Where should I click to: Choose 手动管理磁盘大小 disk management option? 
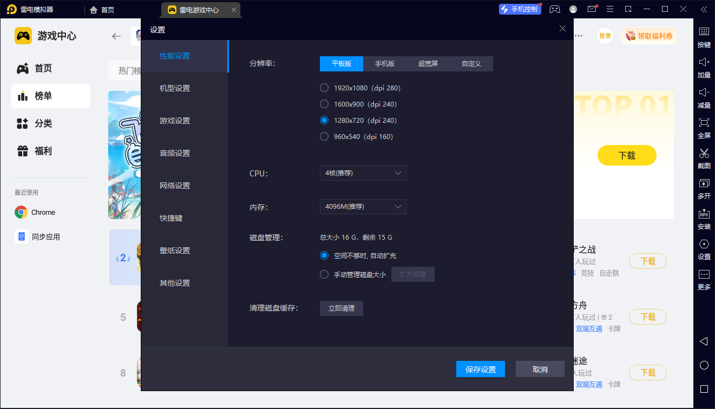point(324,274)
